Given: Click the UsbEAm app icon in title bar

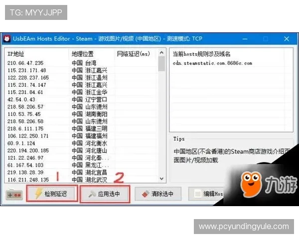Looking at the screenshot, I should coord(7,39).
